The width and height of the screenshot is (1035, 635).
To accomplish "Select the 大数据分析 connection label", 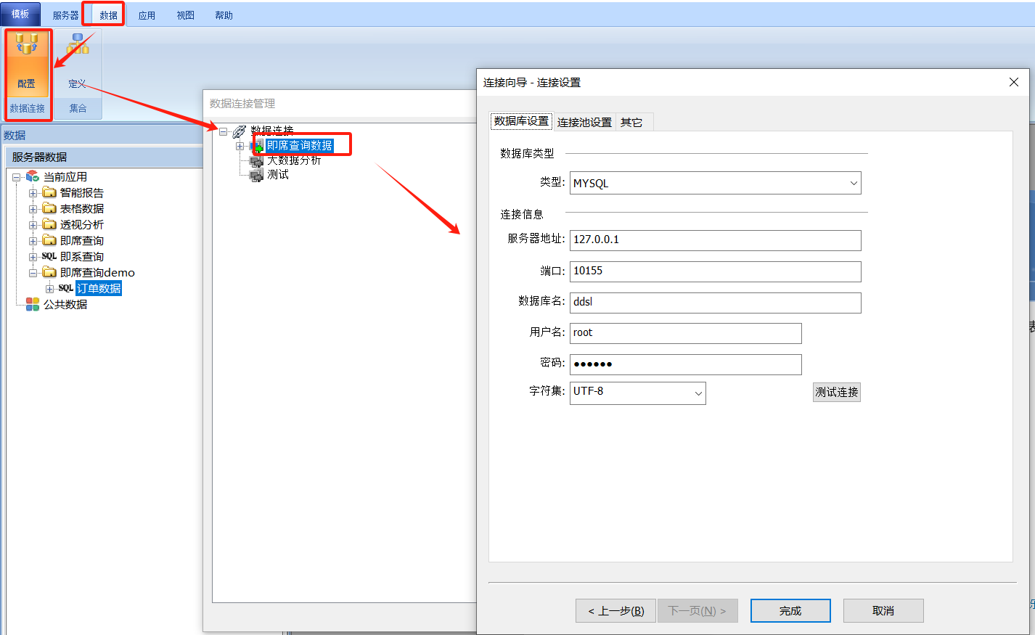I will 294,160.
